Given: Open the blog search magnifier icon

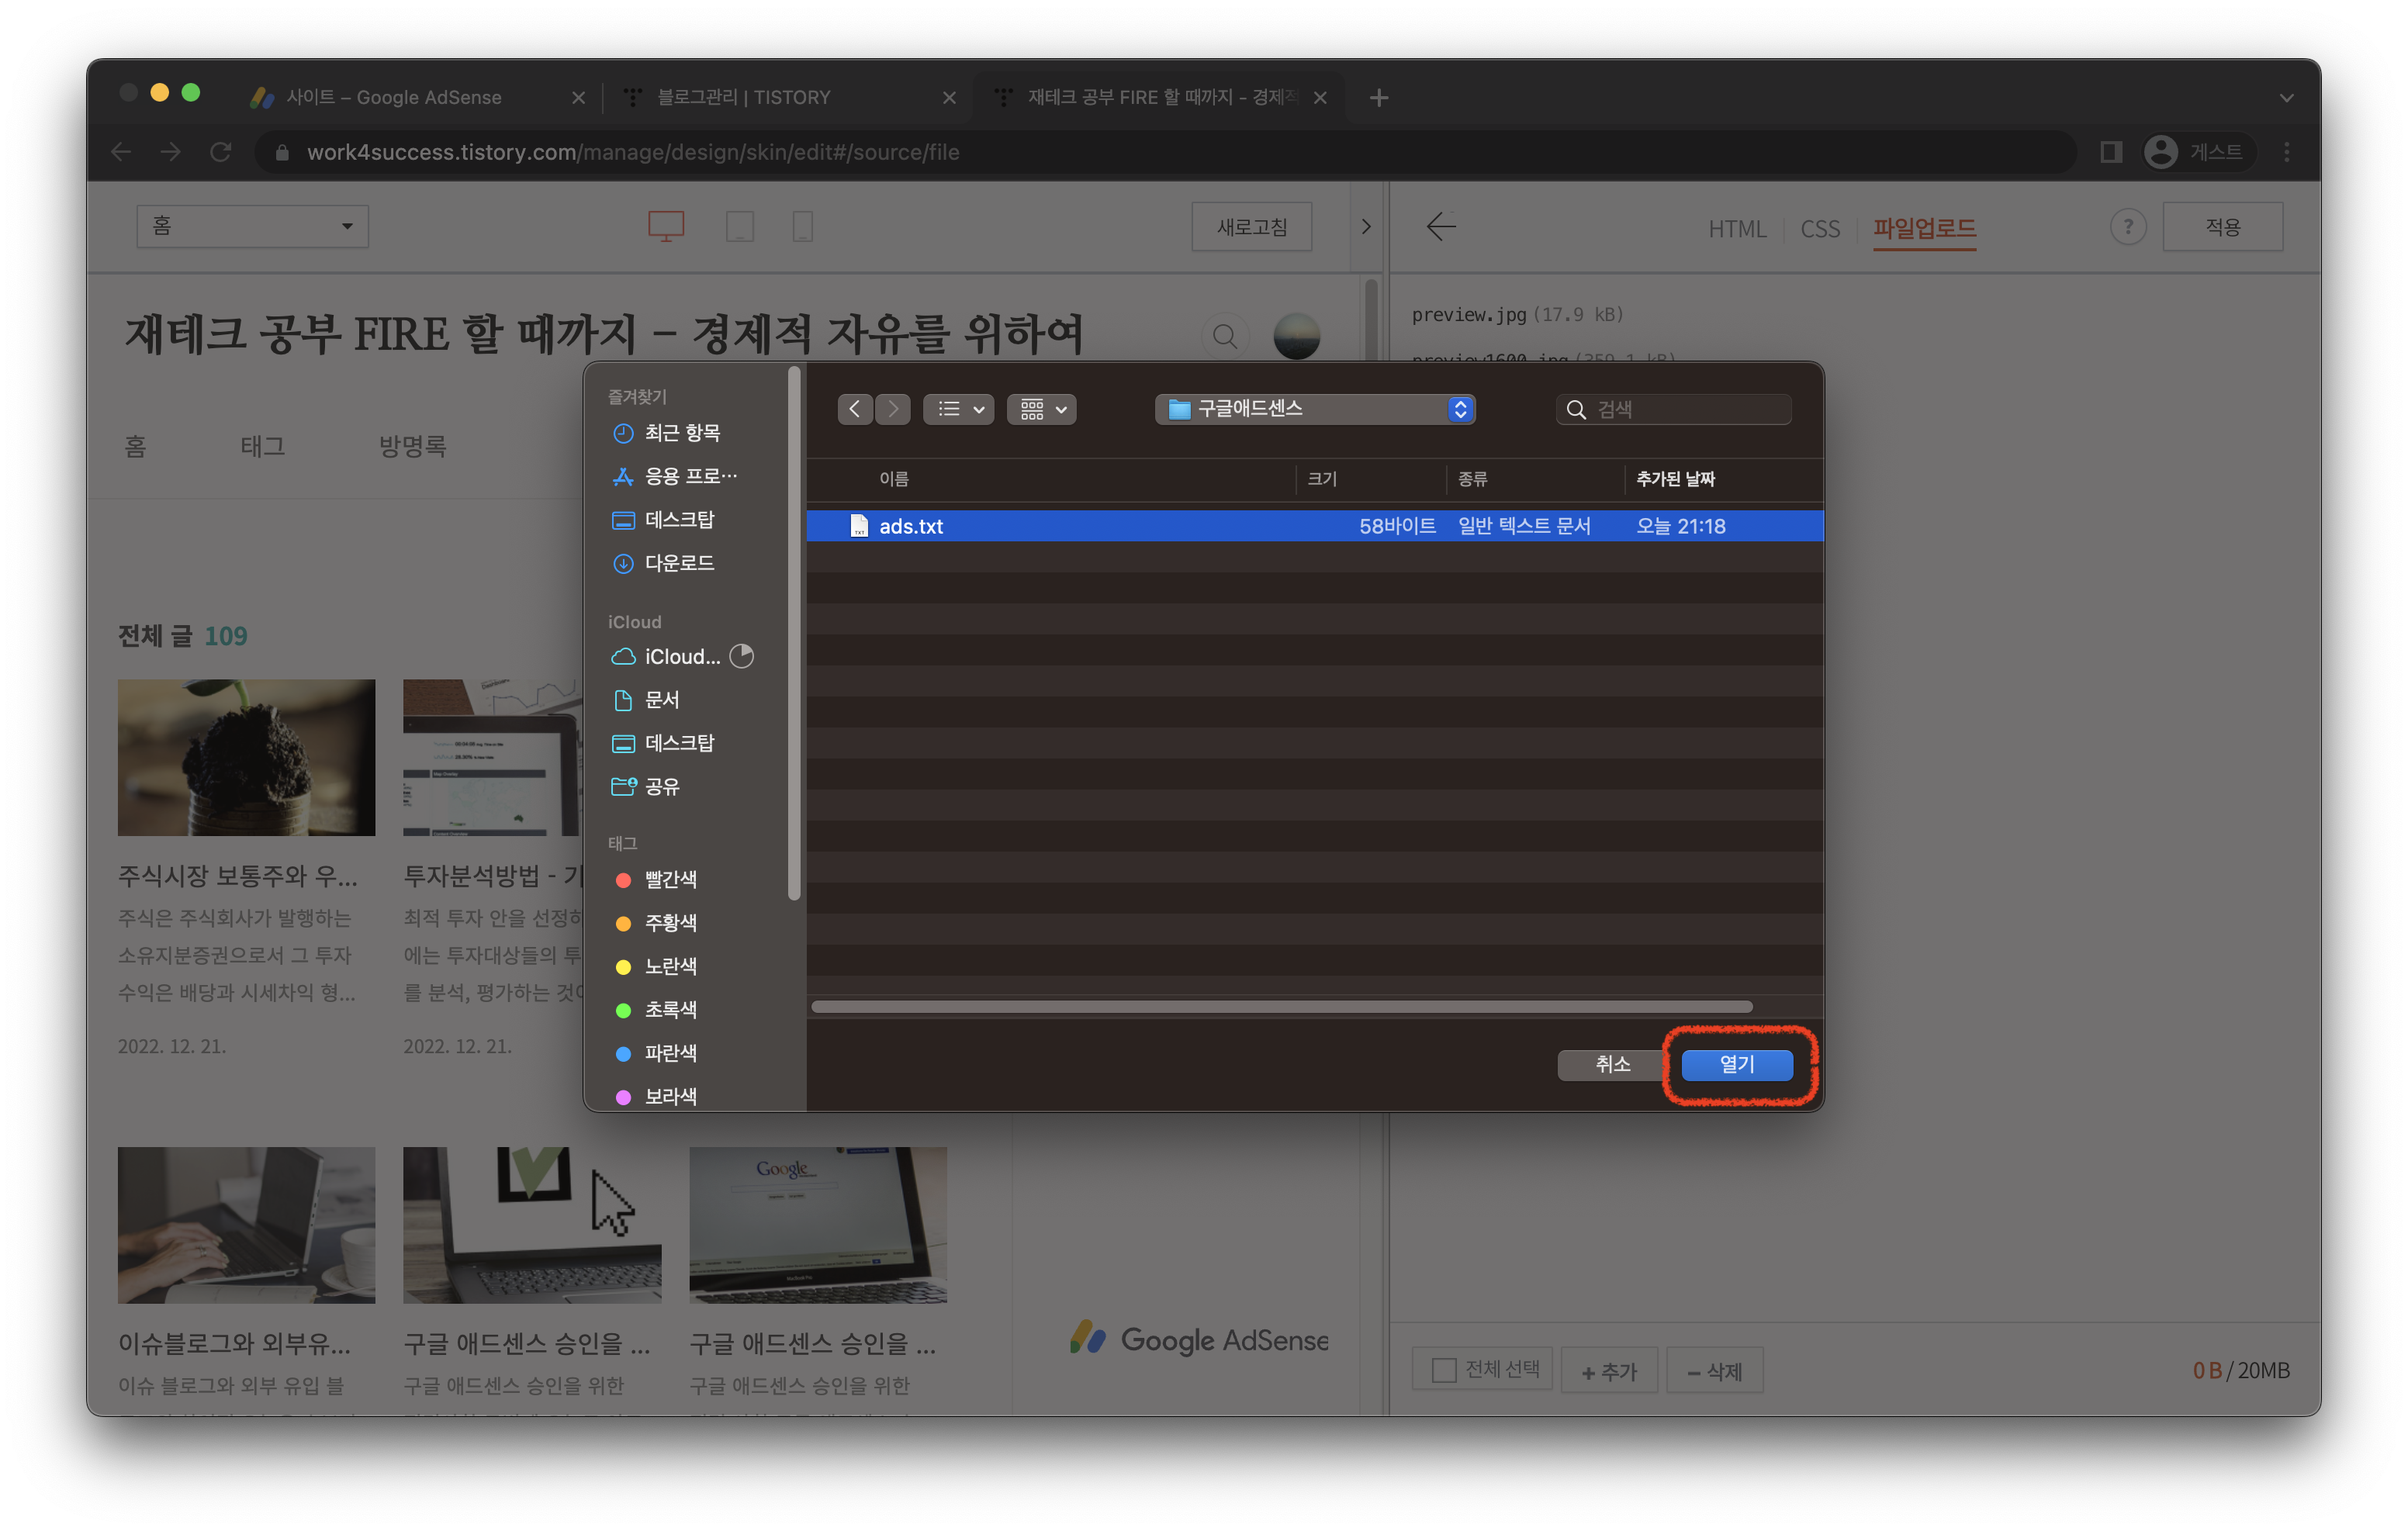Looking at the screenshot, I should (1225, 336).
